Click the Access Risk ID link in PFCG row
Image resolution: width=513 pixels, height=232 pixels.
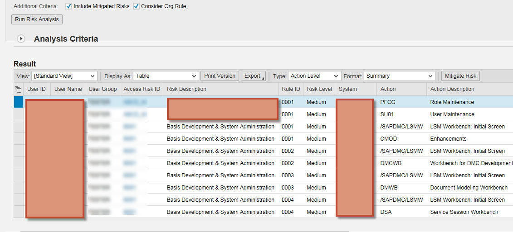(x=135, y=102)
